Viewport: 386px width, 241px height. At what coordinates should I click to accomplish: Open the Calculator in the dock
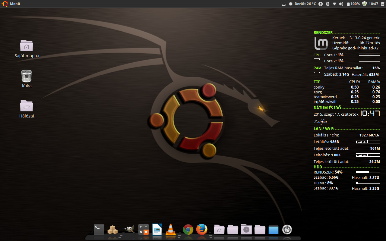click(143, 230)
